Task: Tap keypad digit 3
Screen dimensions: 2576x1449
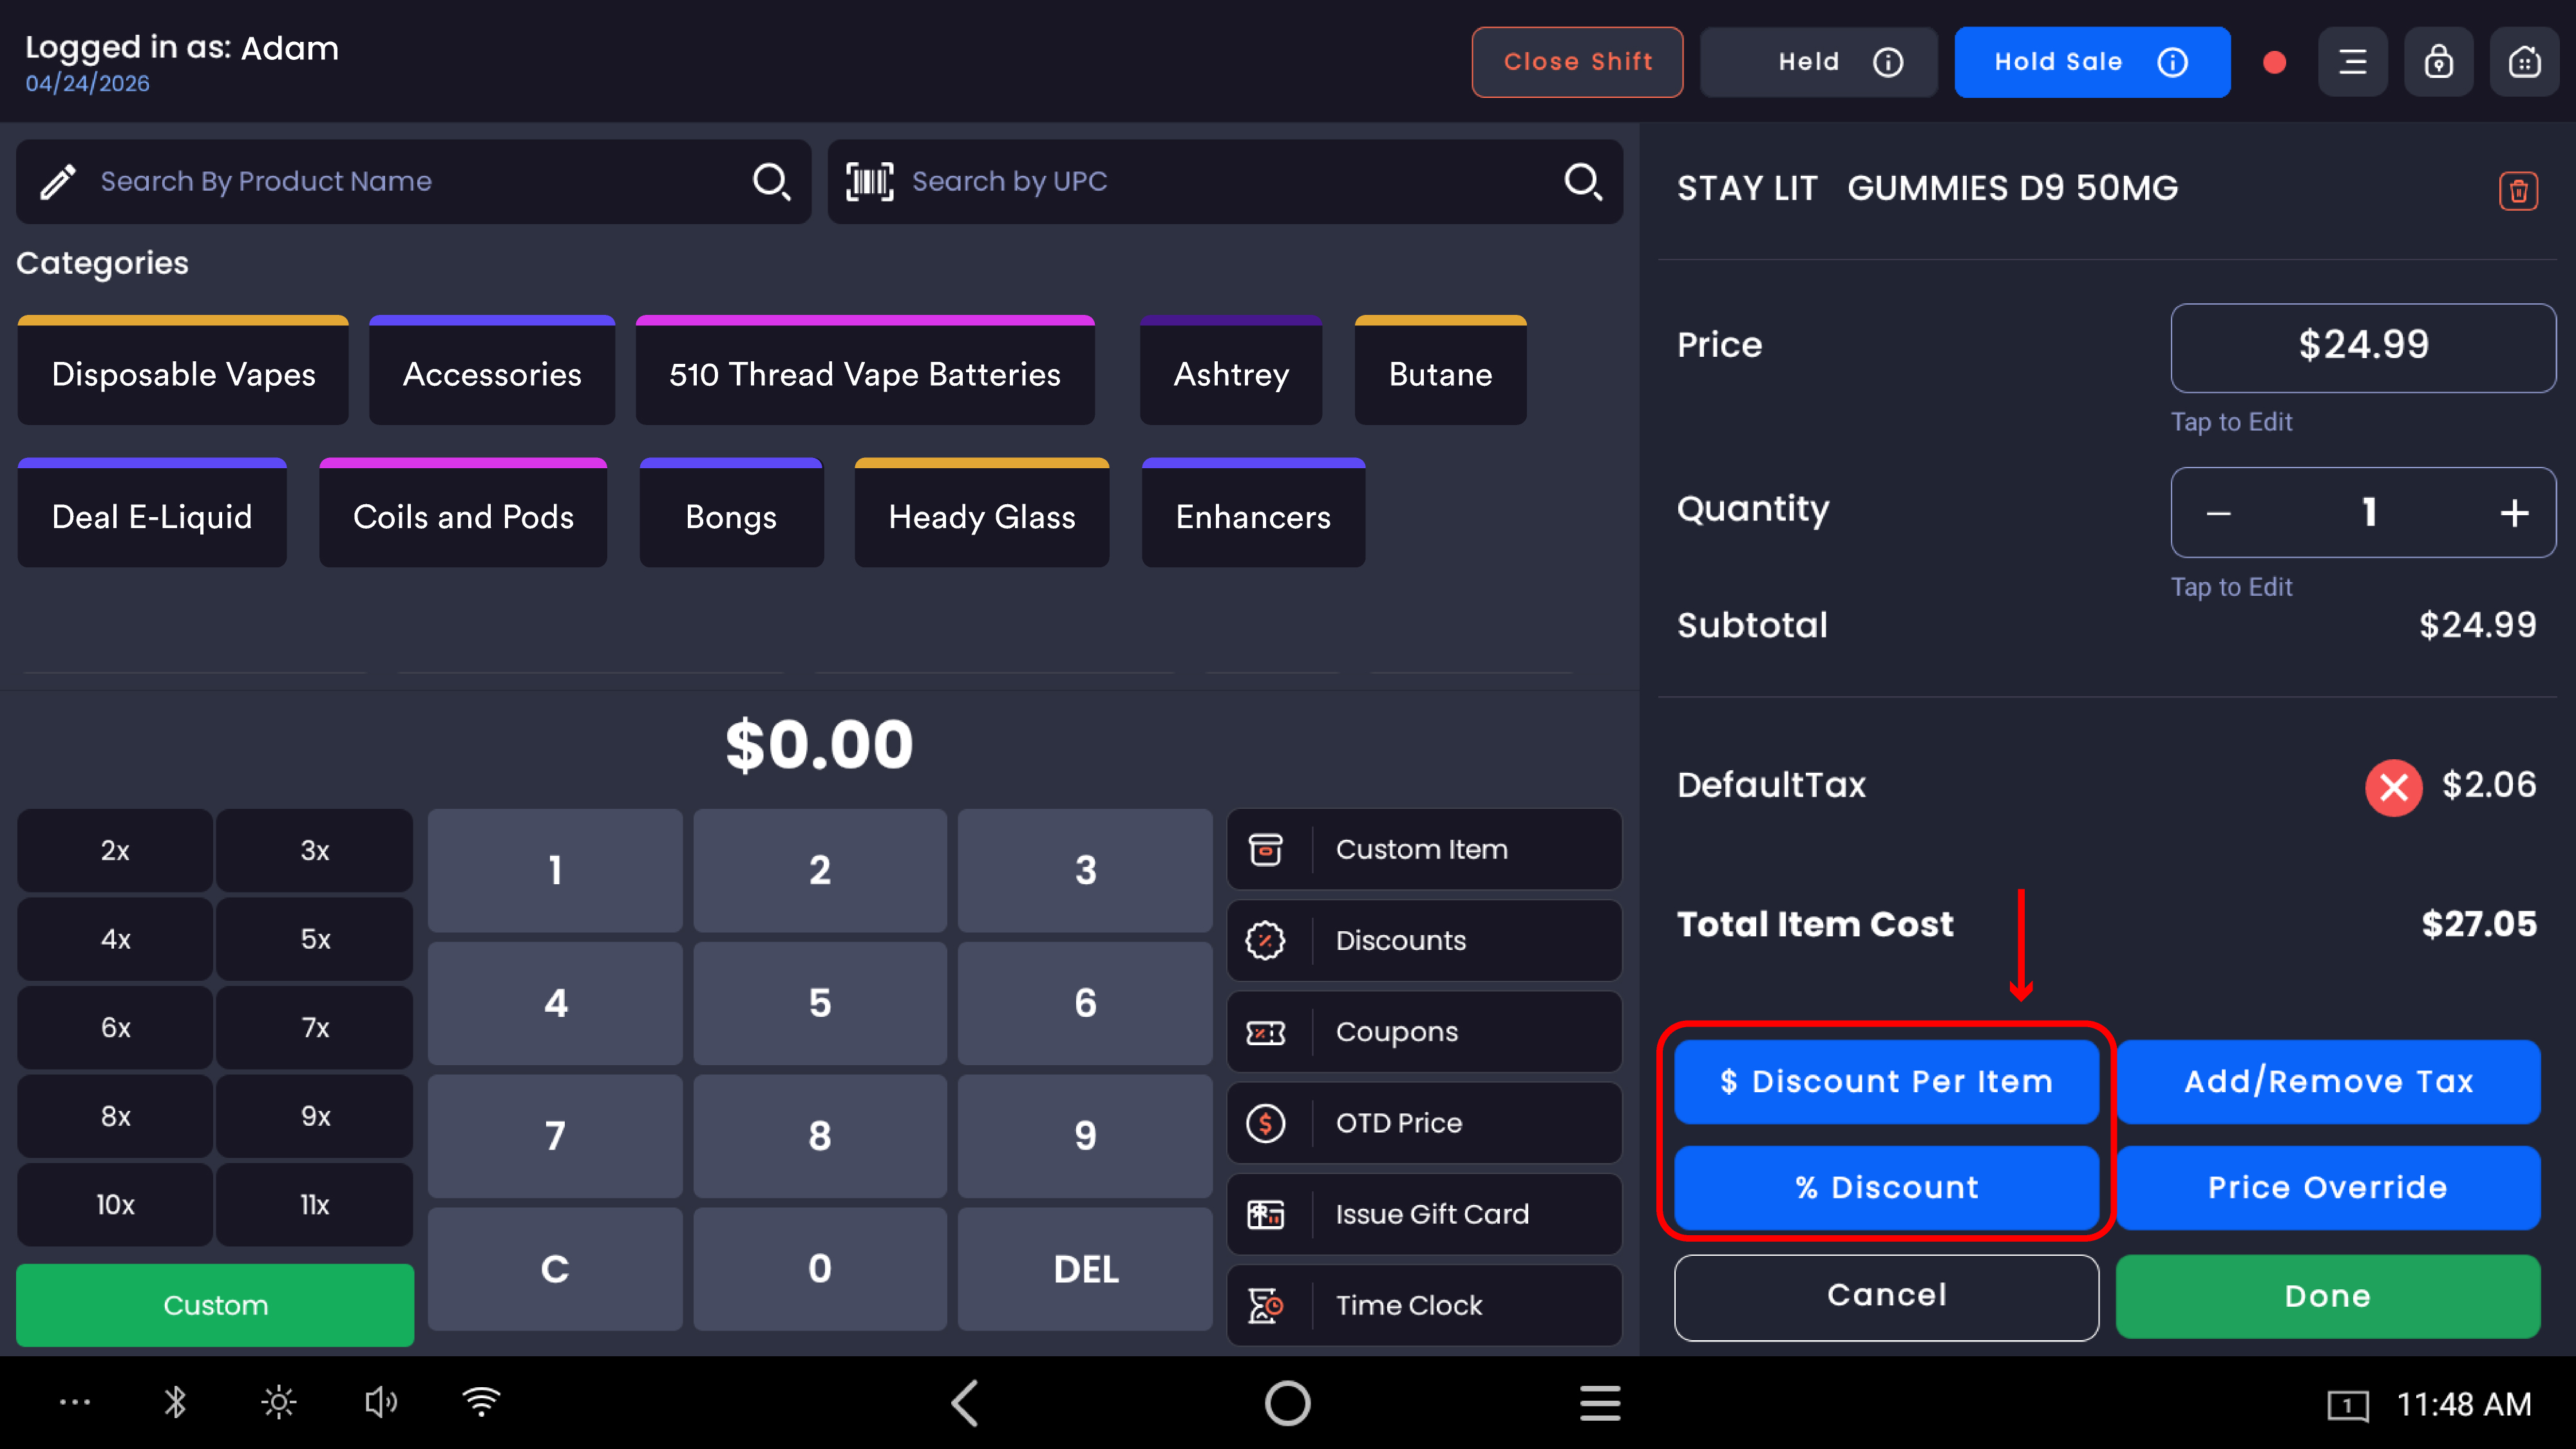Action: 1085,870
